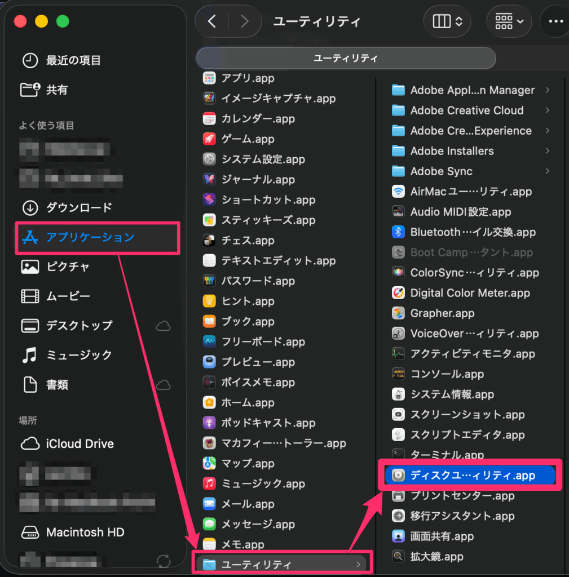
Task: Select the マップ.app icon
Action: click(x=209, y=464)
